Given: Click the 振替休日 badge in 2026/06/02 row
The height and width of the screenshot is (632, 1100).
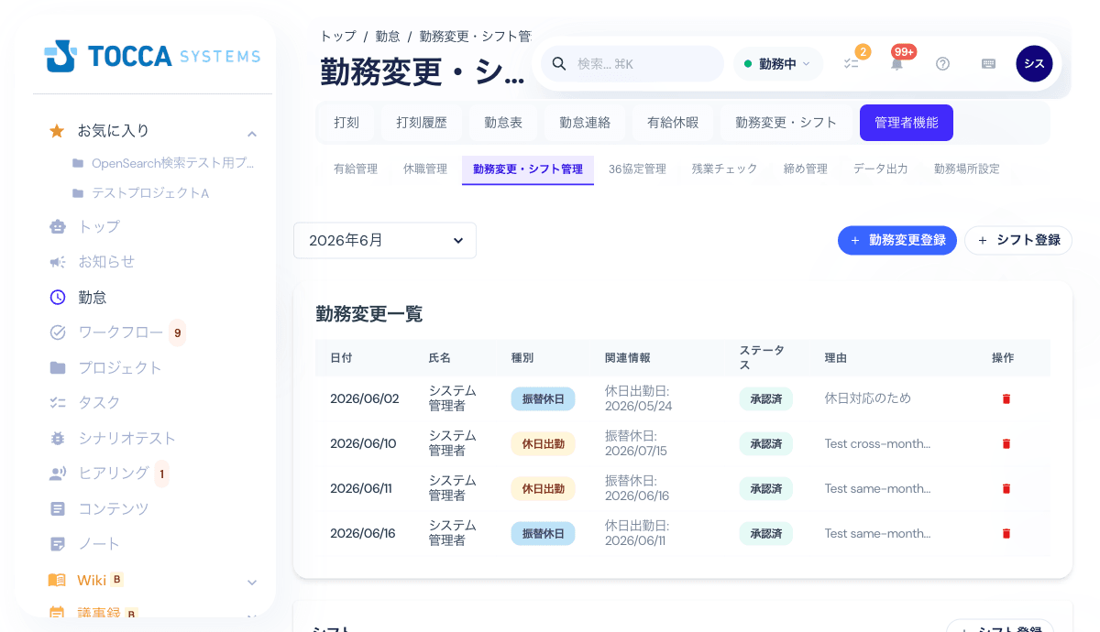Looking at the screenshot, I should (543, 398).
